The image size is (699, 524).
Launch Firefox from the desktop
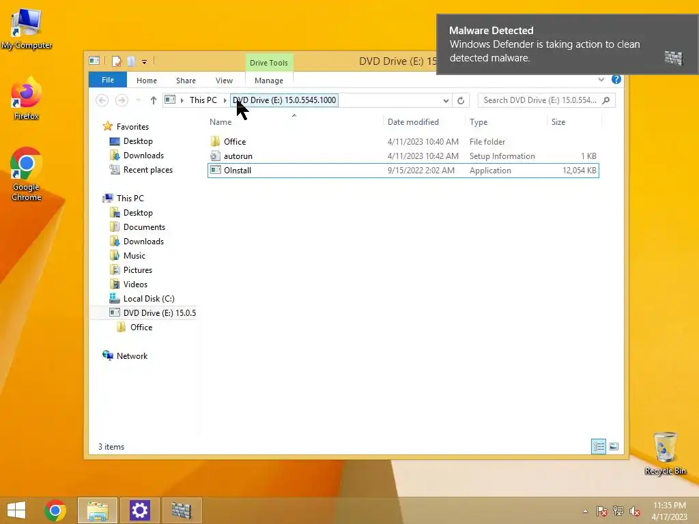[x=27, y=98]
